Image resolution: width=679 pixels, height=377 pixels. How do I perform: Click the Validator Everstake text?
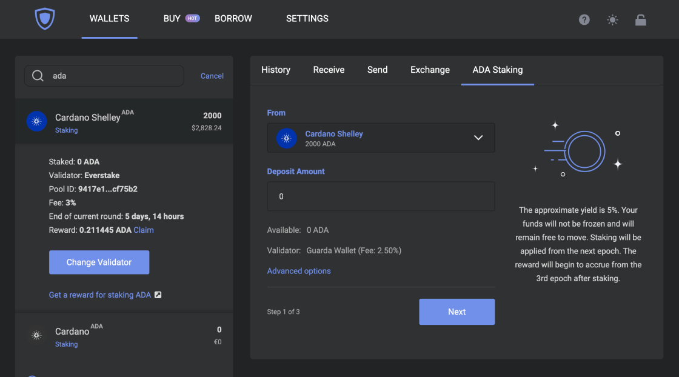click(x=84, y=175)
